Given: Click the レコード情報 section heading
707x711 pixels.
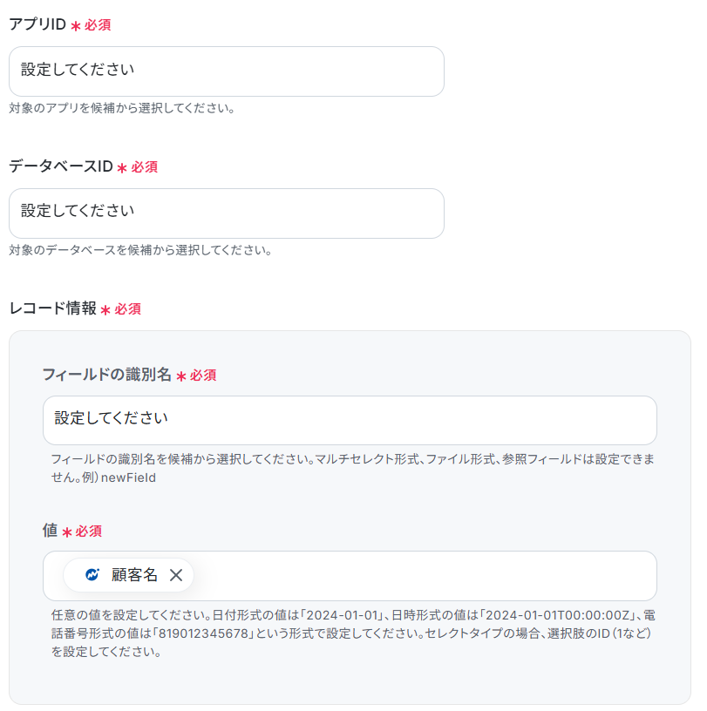Looking at the screenshot, I should pyautogui.click(x=52, y=308).
